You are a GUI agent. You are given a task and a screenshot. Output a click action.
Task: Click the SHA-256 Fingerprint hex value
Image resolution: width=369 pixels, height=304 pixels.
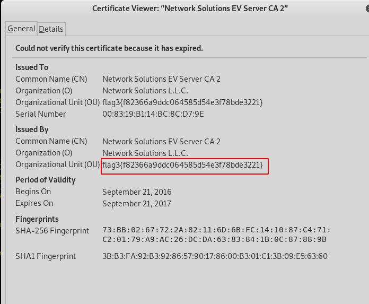216,234
